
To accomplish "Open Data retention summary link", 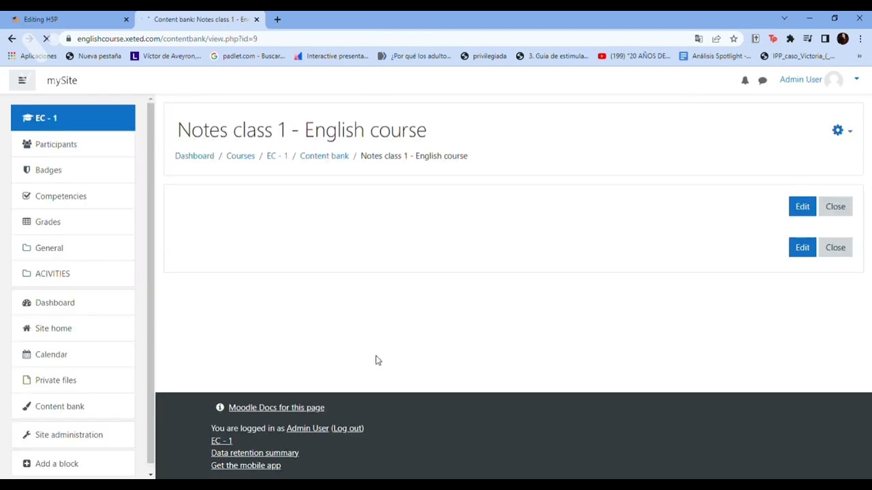I will pos(255,453).
